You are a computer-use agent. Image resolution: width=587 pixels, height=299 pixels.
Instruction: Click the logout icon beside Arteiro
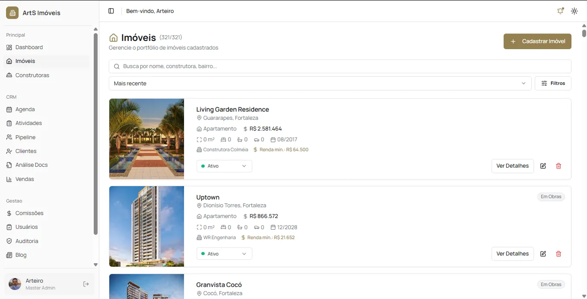[86, 284]
